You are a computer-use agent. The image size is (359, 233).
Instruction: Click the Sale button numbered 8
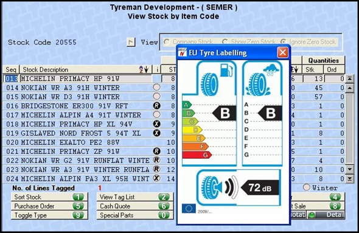(318, 206)
